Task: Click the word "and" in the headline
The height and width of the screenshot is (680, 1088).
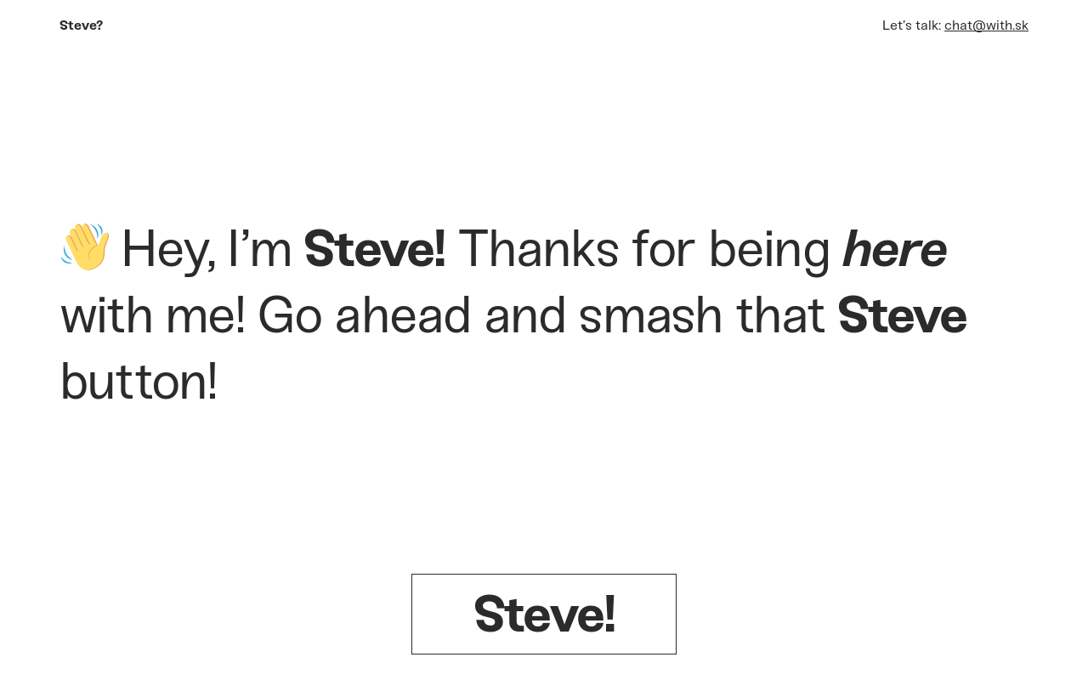Action: [x=524, y=315]
